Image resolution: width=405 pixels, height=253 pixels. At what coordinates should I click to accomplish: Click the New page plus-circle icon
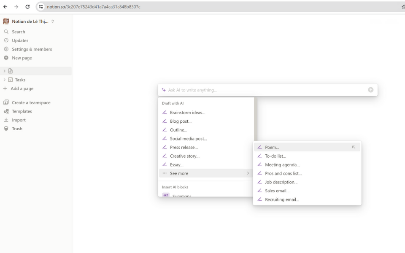pyautogui.click(x=6, y=58)
